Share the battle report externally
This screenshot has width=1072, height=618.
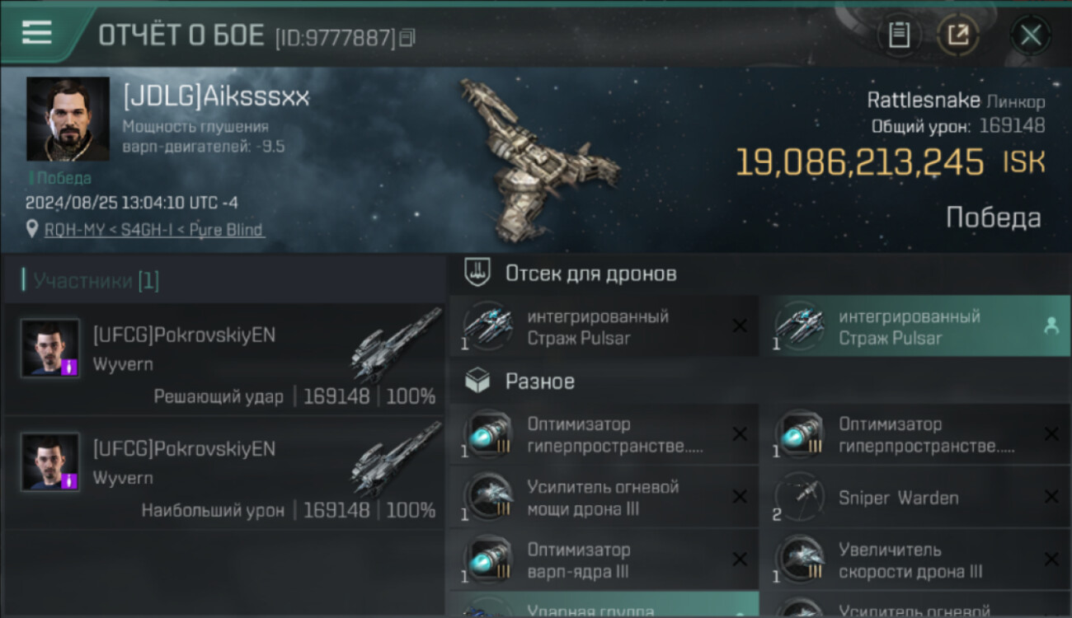click(x=957, y=35)
